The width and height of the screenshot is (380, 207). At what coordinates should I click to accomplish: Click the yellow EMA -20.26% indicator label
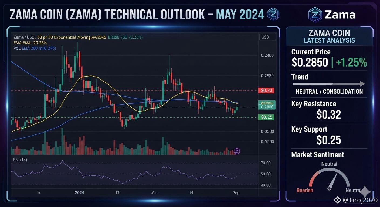[30, 43]
